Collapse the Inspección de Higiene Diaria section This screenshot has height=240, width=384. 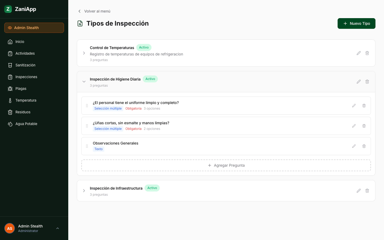coord(84,82)
